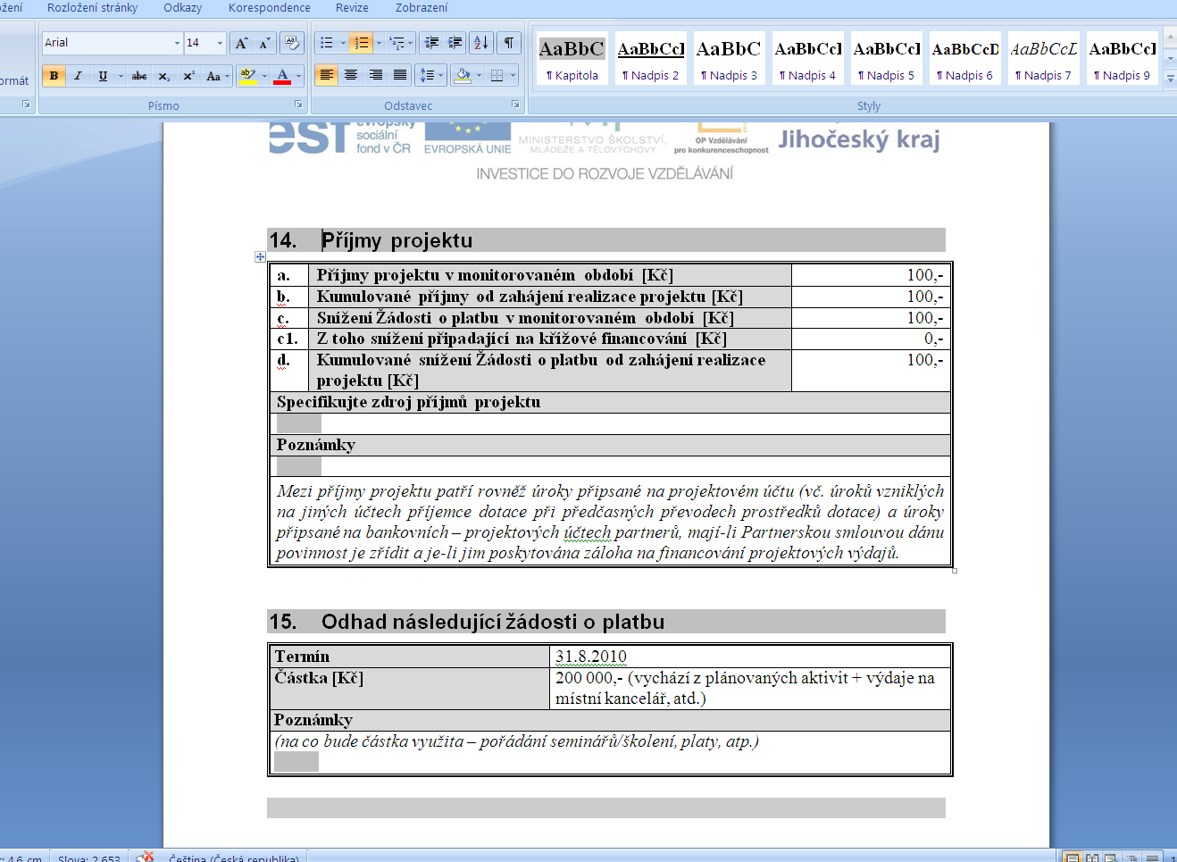
Task: Open Zobrazení ribbon tab
Action: tap(422, 8)
